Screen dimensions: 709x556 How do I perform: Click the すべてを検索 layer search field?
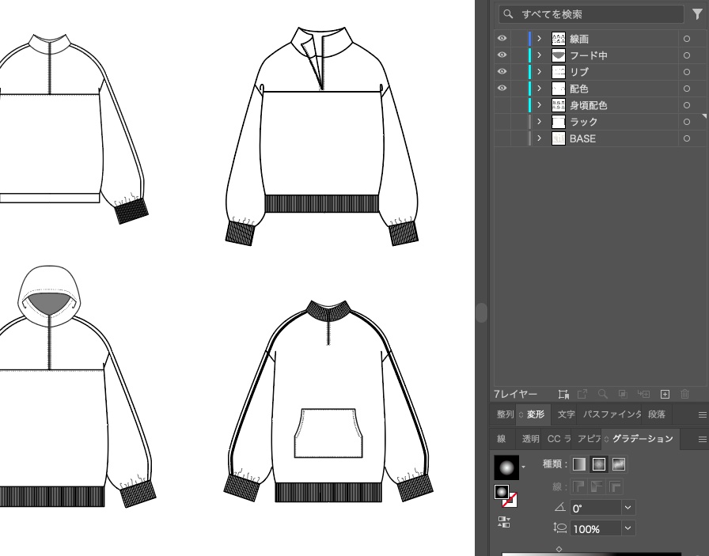pos(591,14)
